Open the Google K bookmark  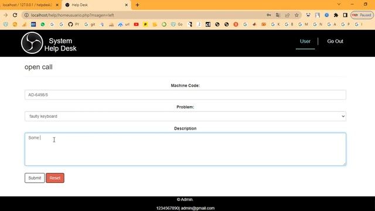coord(275,25)
